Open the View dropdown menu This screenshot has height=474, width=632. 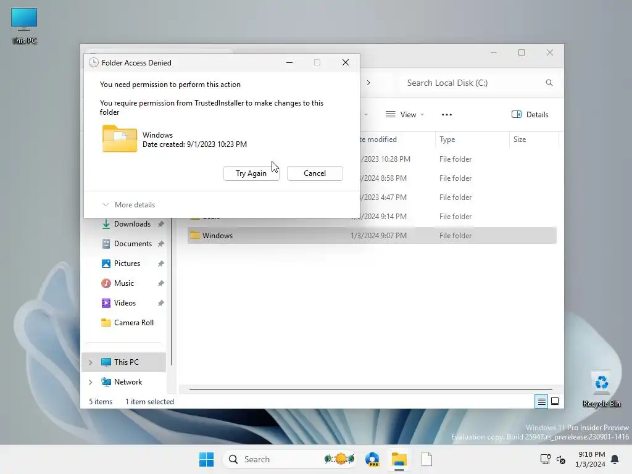pos(405,114)
